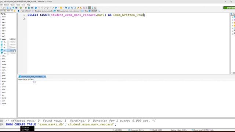Click the MySQL version status bar entry
The height and width of the screenshot is (132, 235).
[x=156, y=130]
